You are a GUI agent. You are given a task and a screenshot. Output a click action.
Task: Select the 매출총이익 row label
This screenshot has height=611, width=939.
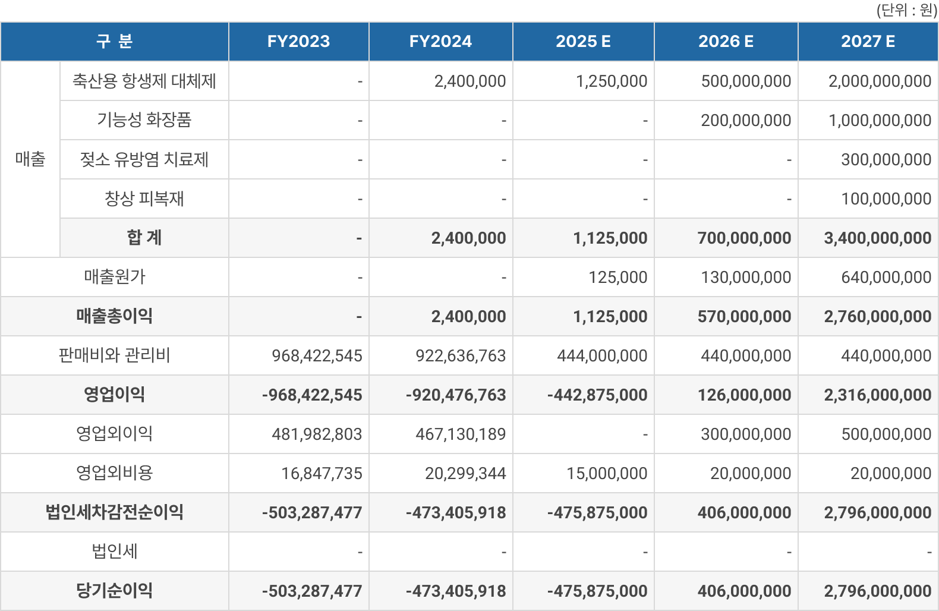click(115, 316)
